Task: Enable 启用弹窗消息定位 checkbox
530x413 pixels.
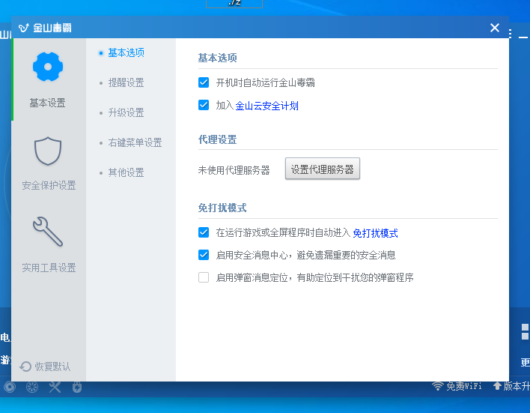Action: click(x=204, y=277)
